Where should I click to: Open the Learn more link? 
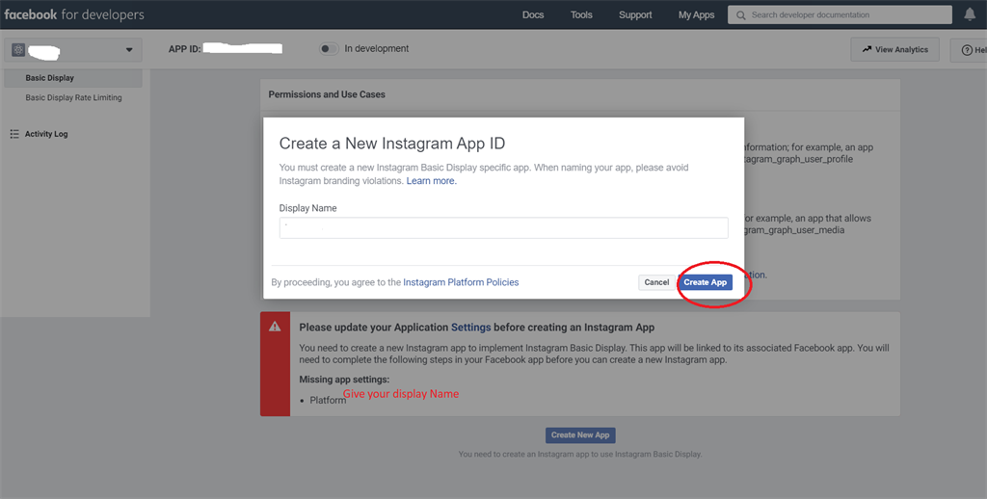click(x=431, y=181)
